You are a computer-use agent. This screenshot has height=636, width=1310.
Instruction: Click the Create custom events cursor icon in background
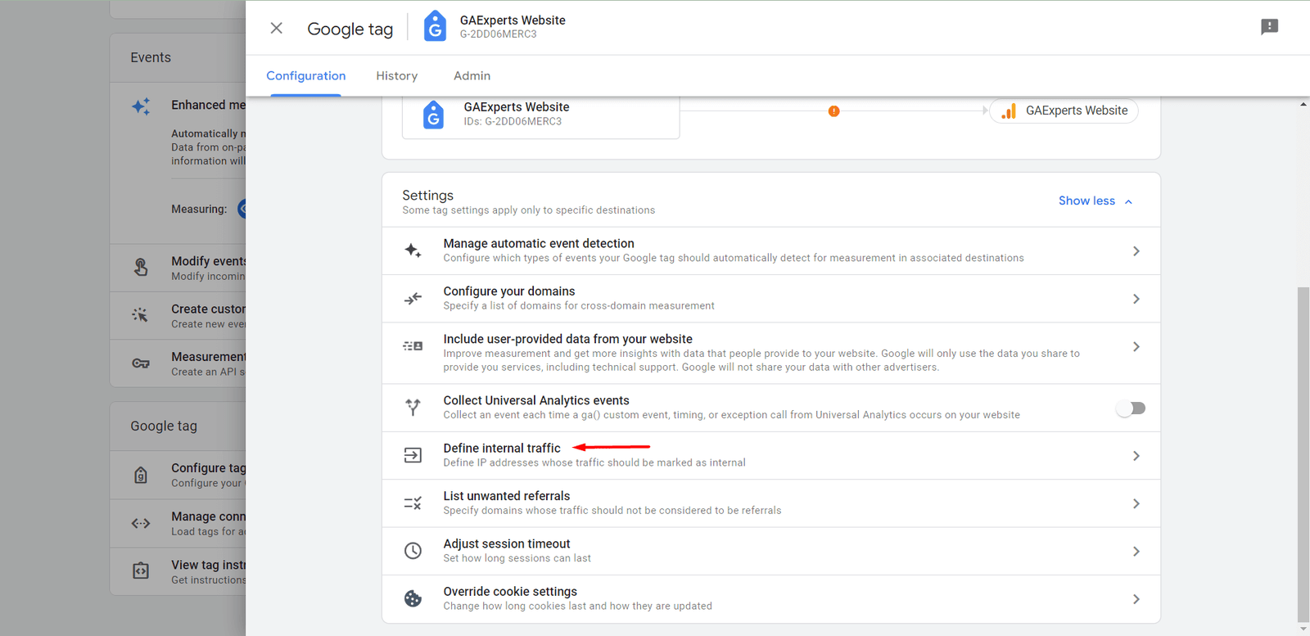(141, 315)
